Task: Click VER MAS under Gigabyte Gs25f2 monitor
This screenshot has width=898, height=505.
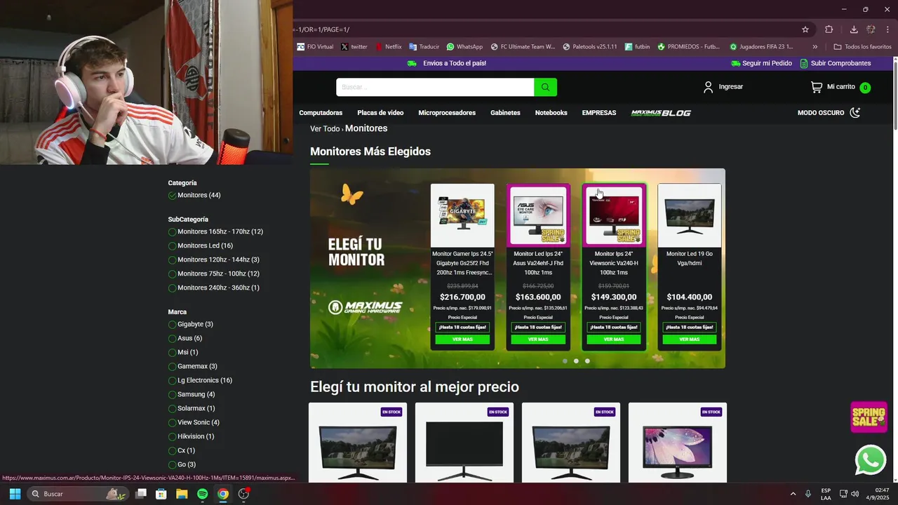Action: [x=462, y=339]
